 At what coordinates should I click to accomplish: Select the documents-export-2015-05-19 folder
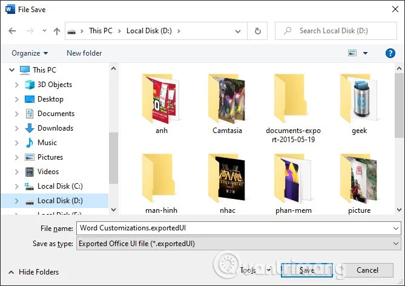[293, 108]
